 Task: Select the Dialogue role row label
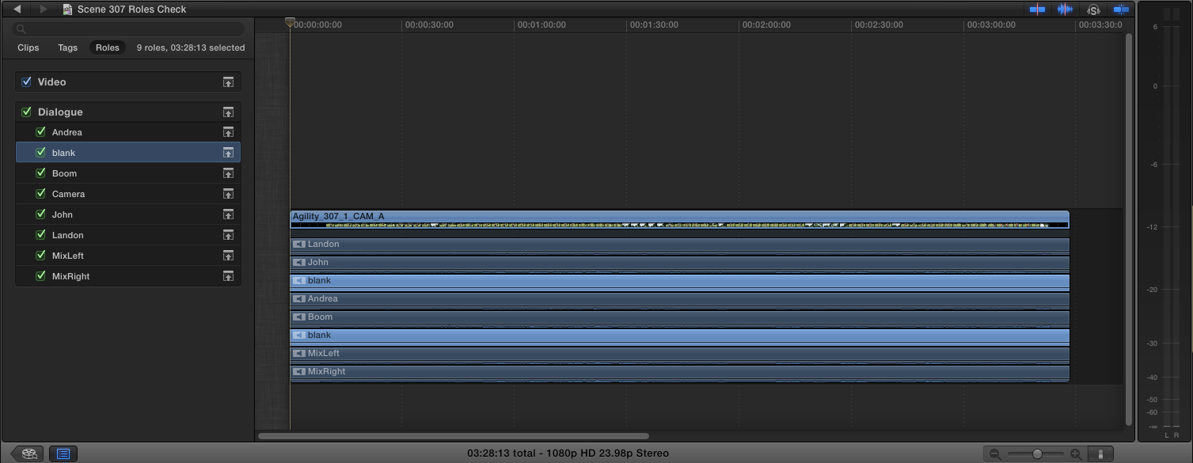[x=60, y=112]
